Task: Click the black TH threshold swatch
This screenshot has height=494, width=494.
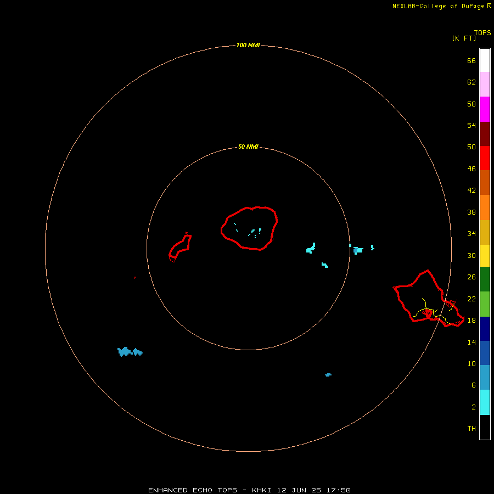Action: click(x=485, y=427)
